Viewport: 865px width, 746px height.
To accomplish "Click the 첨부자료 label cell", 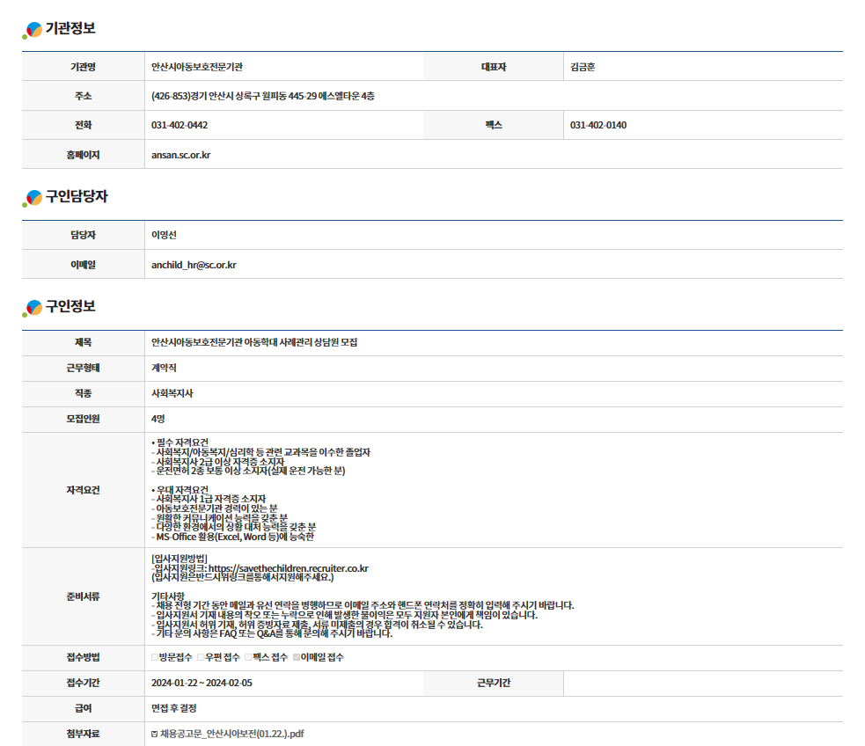I will click(84, 734).
